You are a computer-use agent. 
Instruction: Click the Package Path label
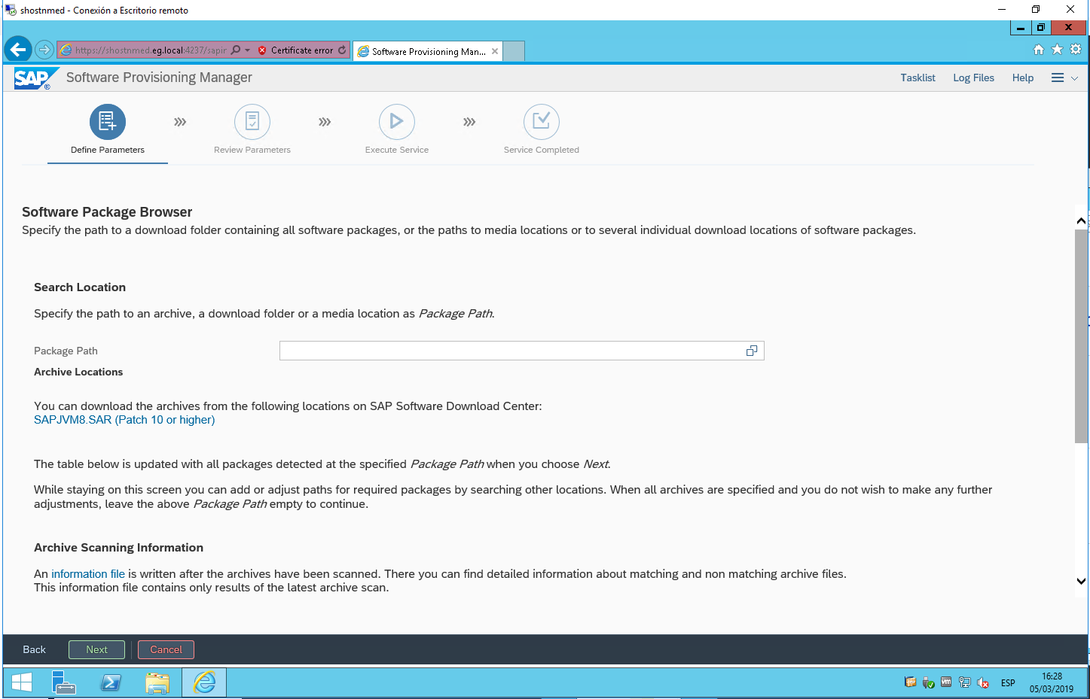click(66, 351)
